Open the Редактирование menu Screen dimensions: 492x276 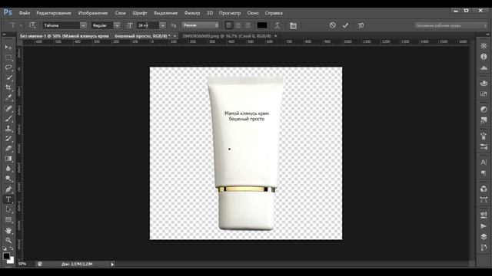coord(54,13)
